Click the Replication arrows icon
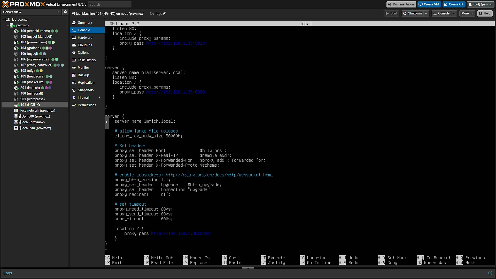 tap(74, 83)
